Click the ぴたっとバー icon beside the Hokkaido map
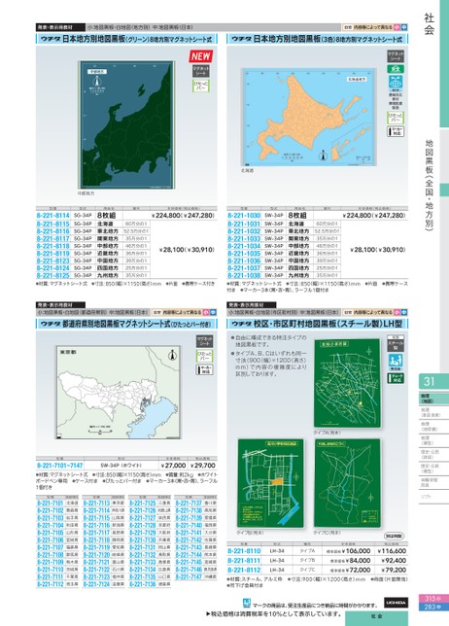Viewport: 449px width, 626px height. 396,118
